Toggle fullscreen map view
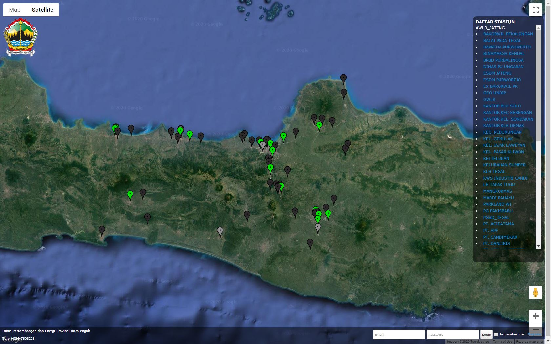Viewport: 551px width, 344px height. click(535, 10)
